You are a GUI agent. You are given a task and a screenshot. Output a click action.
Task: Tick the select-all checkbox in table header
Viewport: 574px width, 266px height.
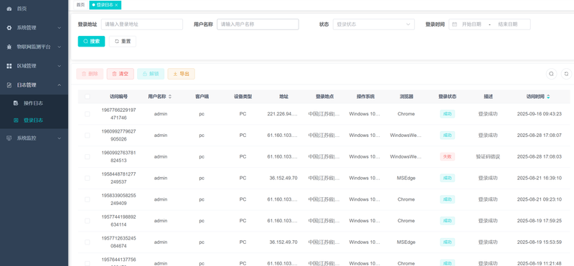87,97
